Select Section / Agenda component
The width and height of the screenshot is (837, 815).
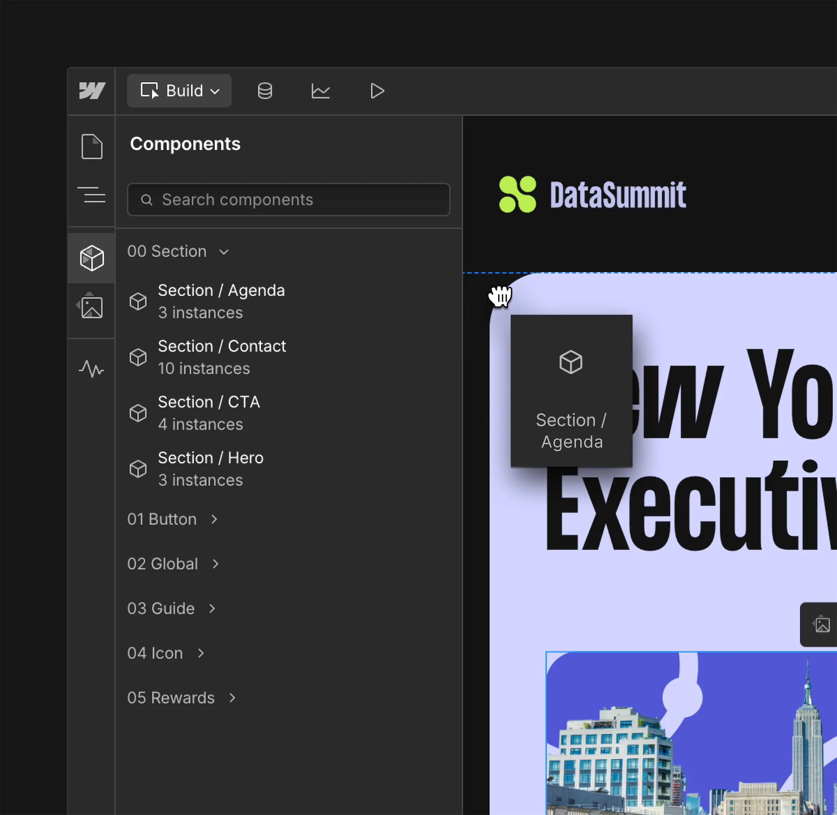[x=221, y=301]
